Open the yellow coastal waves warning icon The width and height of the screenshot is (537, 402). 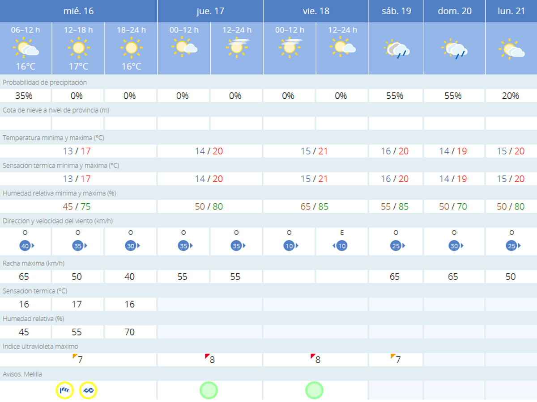(88, 390)
